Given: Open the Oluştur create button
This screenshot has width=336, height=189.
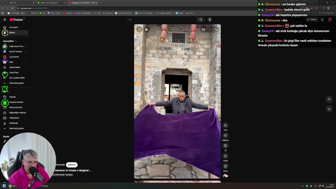Looking at the screenshot, I should point(312,19).
